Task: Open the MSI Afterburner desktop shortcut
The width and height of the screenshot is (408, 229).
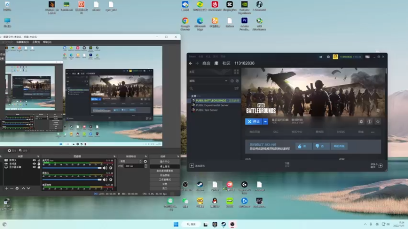Action: (x=259, y=23)
